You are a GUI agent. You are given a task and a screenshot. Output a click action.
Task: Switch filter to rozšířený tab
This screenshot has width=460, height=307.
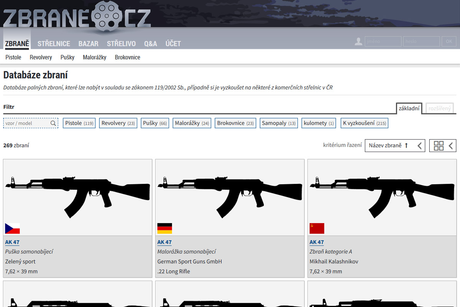[440, 109]
